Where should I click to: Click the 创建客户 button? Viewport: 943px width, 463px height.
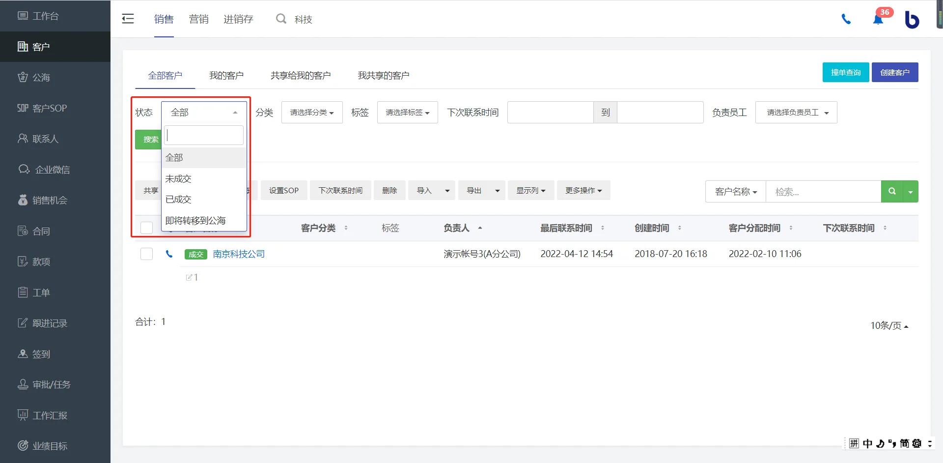point(895,72)
